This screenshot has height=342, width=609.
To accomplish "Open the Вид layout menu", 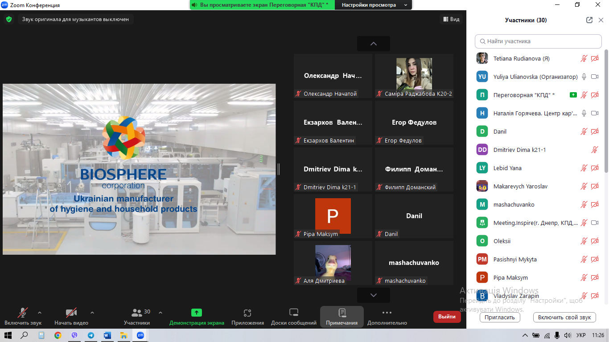I will [x=451, y=19].
